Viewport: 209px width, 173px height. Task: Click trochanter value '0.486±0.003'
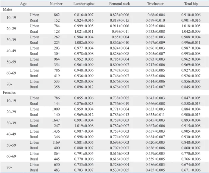point(155,165)
